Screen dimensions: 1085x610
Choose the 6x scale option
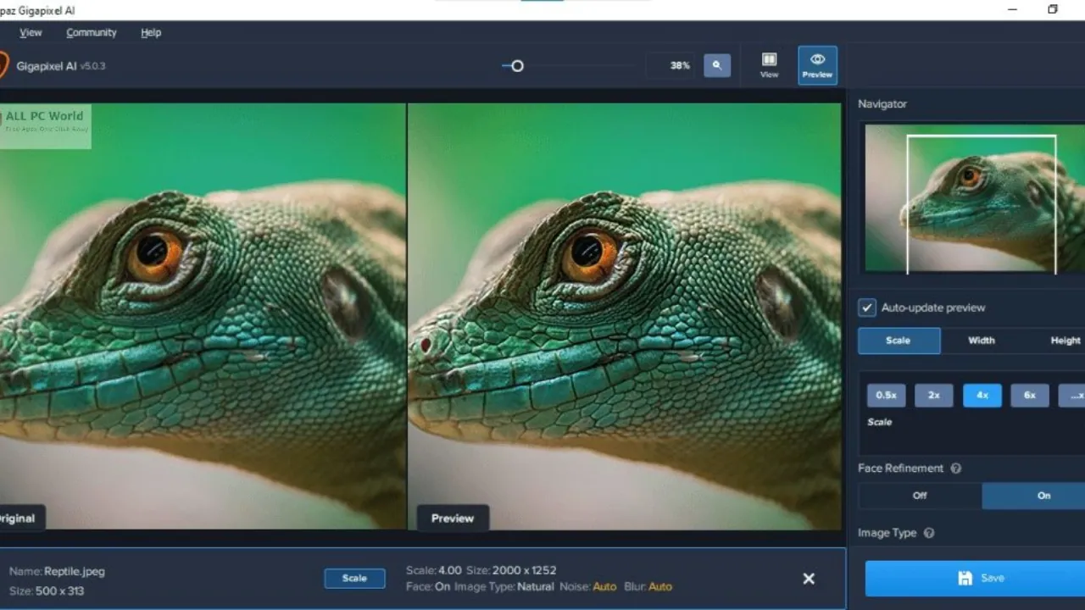tap(1030, 395)
